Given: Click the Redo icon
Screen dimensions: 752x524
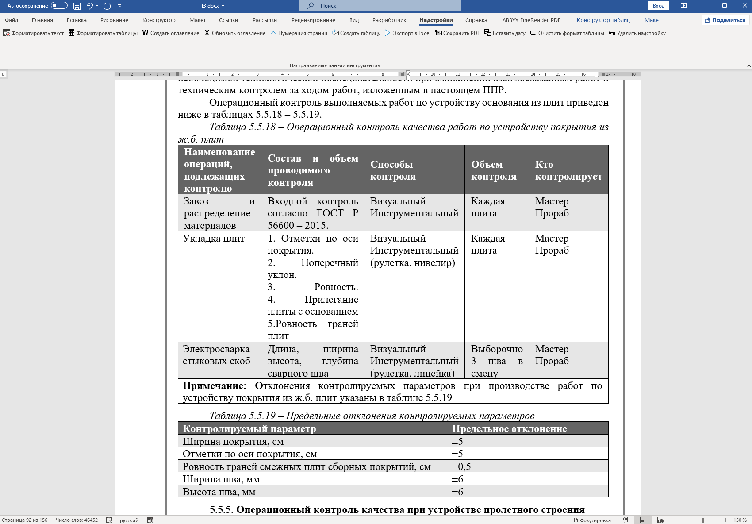Looking at the screenshot, I should (107, 6).
